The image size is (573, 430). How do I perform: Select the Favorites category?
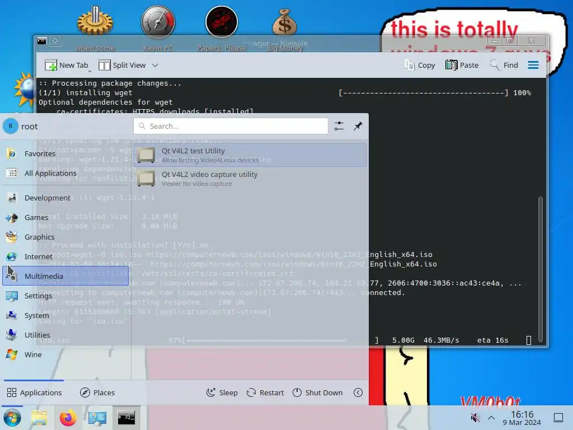pyautogui.click(x=66, y=153)
